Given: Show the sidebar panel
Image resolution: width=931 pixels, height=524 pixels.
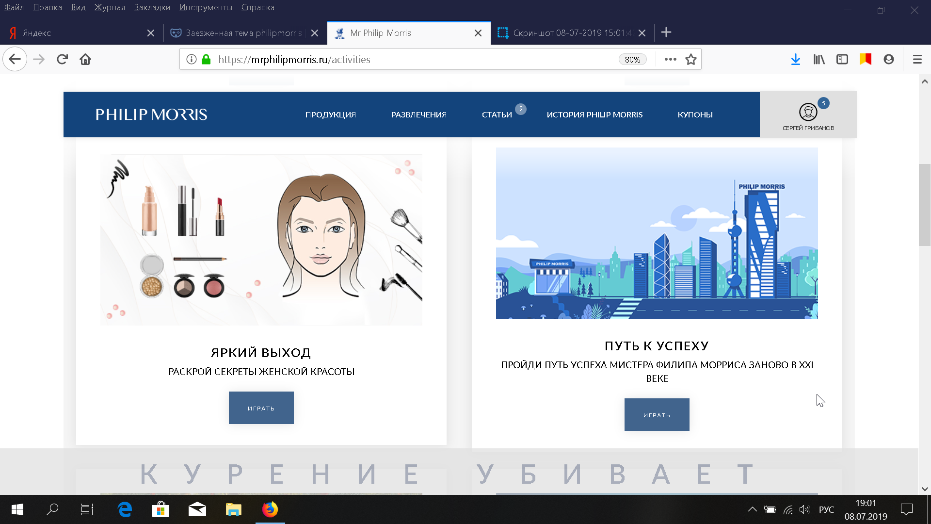Looking at the screenshot, I should point(842,59).
